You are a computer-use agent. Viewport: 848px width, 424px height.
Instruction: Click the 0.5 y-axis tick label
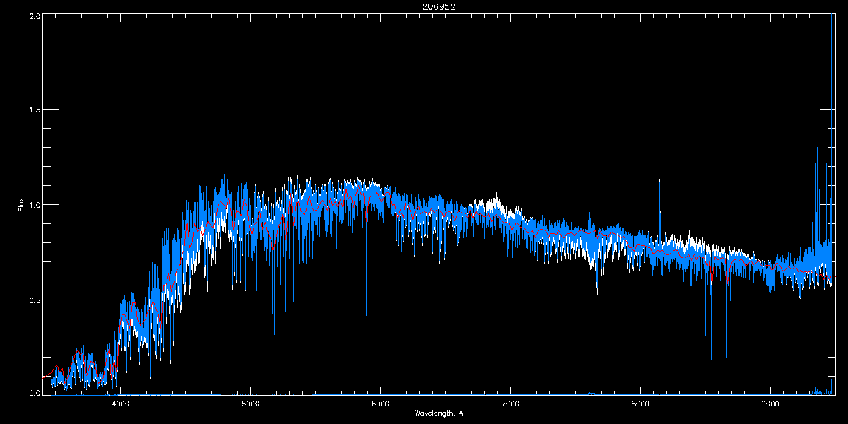[33, 300]
